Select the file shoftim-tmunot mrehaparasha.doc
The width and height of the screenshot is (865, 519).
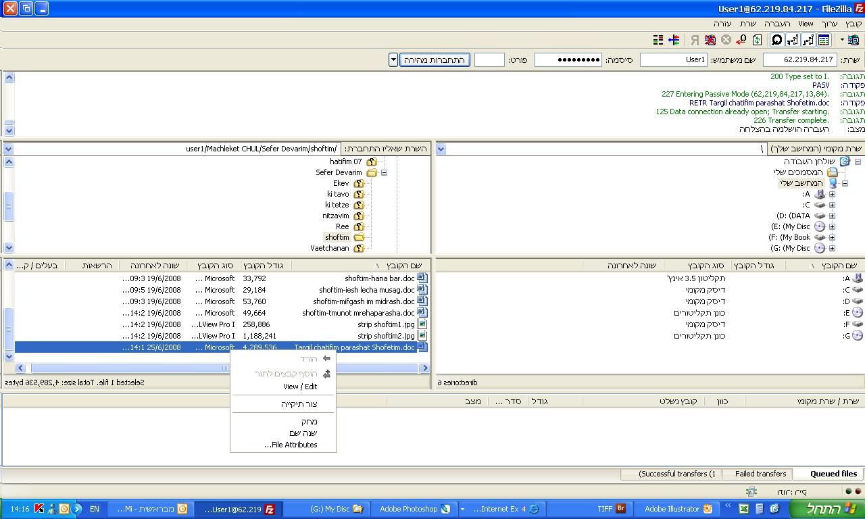click(359, 313)
